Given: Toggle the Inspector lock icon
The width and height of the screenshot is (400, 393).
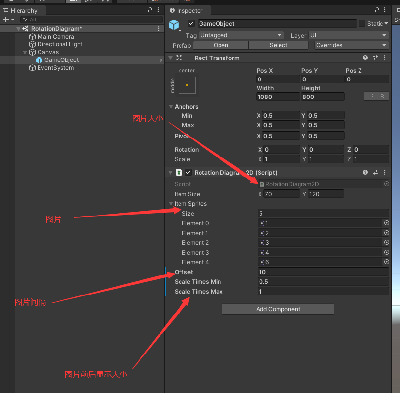Looking at the screenshot, I should [x=377, y=10].
